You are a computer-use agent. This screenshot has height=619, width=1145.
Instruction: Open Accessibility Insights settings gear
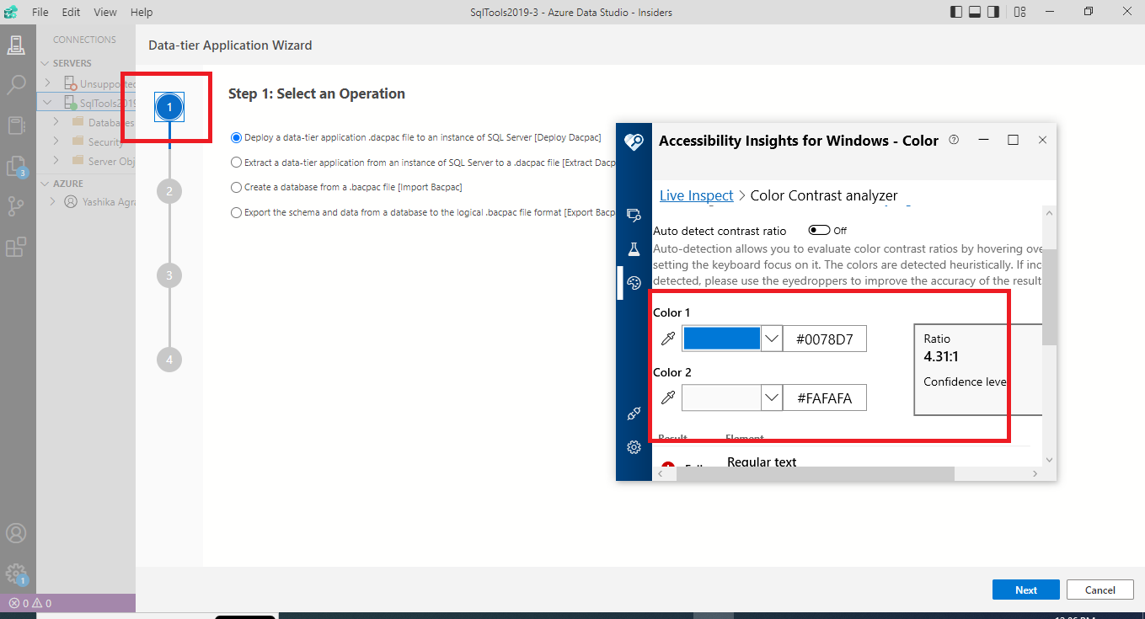(x=634, y=447)
